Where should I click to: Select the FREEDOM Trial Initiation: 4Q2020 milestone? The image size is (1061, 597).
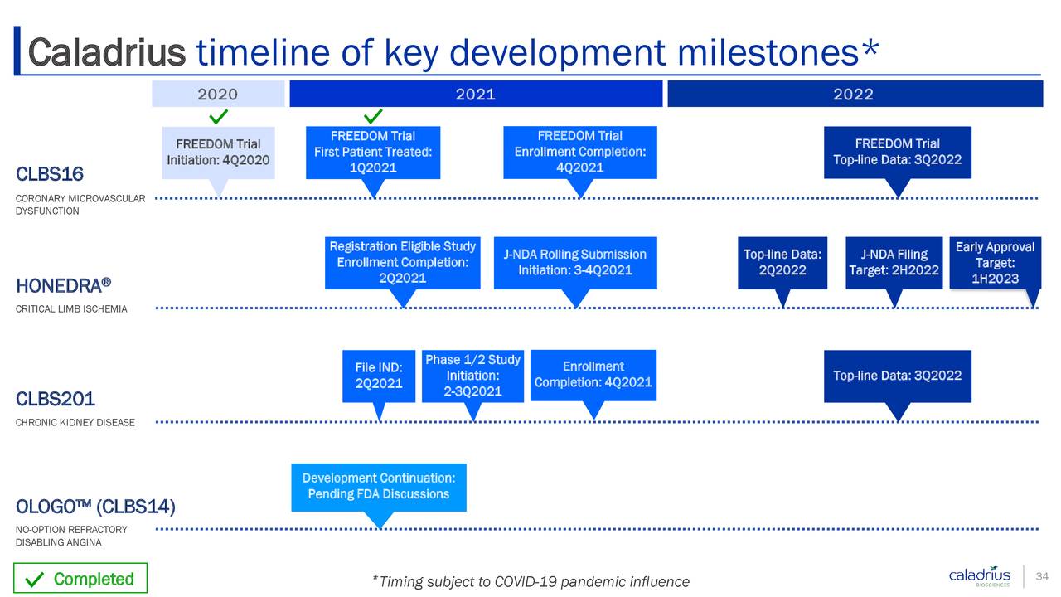pyautogui.click(x=217, y=153)
